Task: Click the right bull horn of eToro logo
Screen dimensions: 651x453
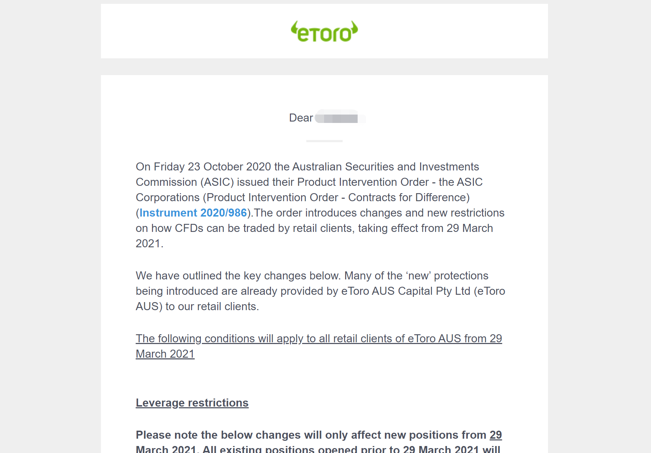Action: [354, 27]
